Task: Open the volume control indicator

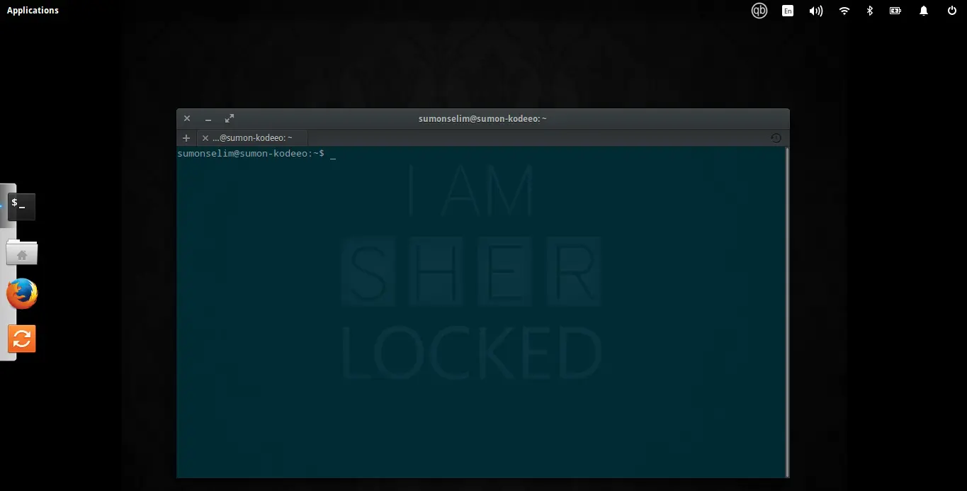Action: [x=816, y=11]
